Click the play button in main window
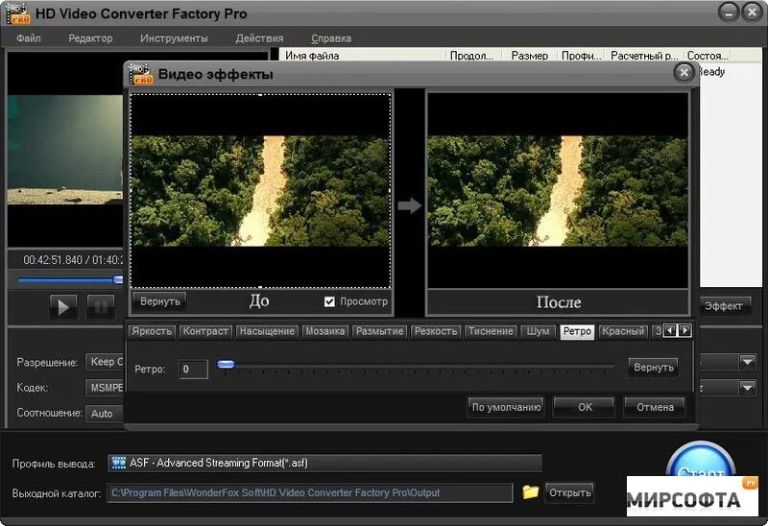Image resolution: width=768 pixels, height=526 pixels. (63, 307)
